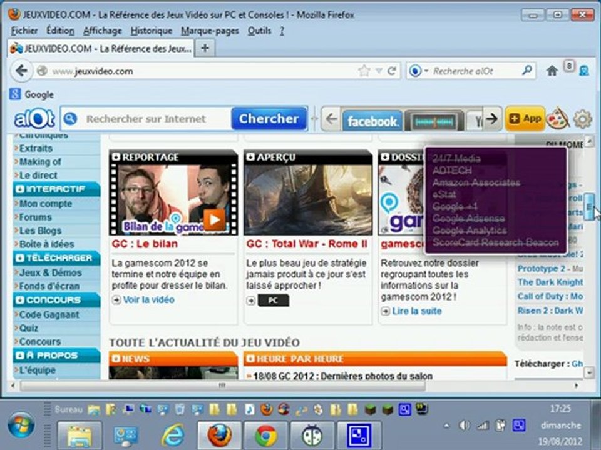Reload the page using refresh icon
The width and height of the screenshot is (601, 450).
pos(392,71)
